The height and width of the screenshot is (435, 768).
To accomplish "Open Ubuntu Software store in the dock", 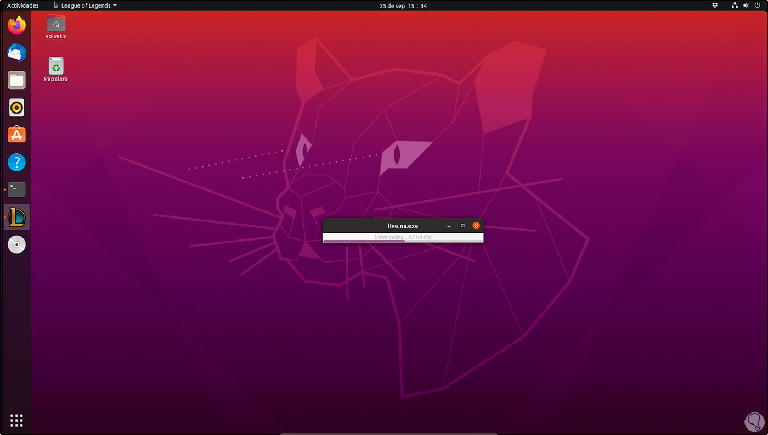I will 17,135.
